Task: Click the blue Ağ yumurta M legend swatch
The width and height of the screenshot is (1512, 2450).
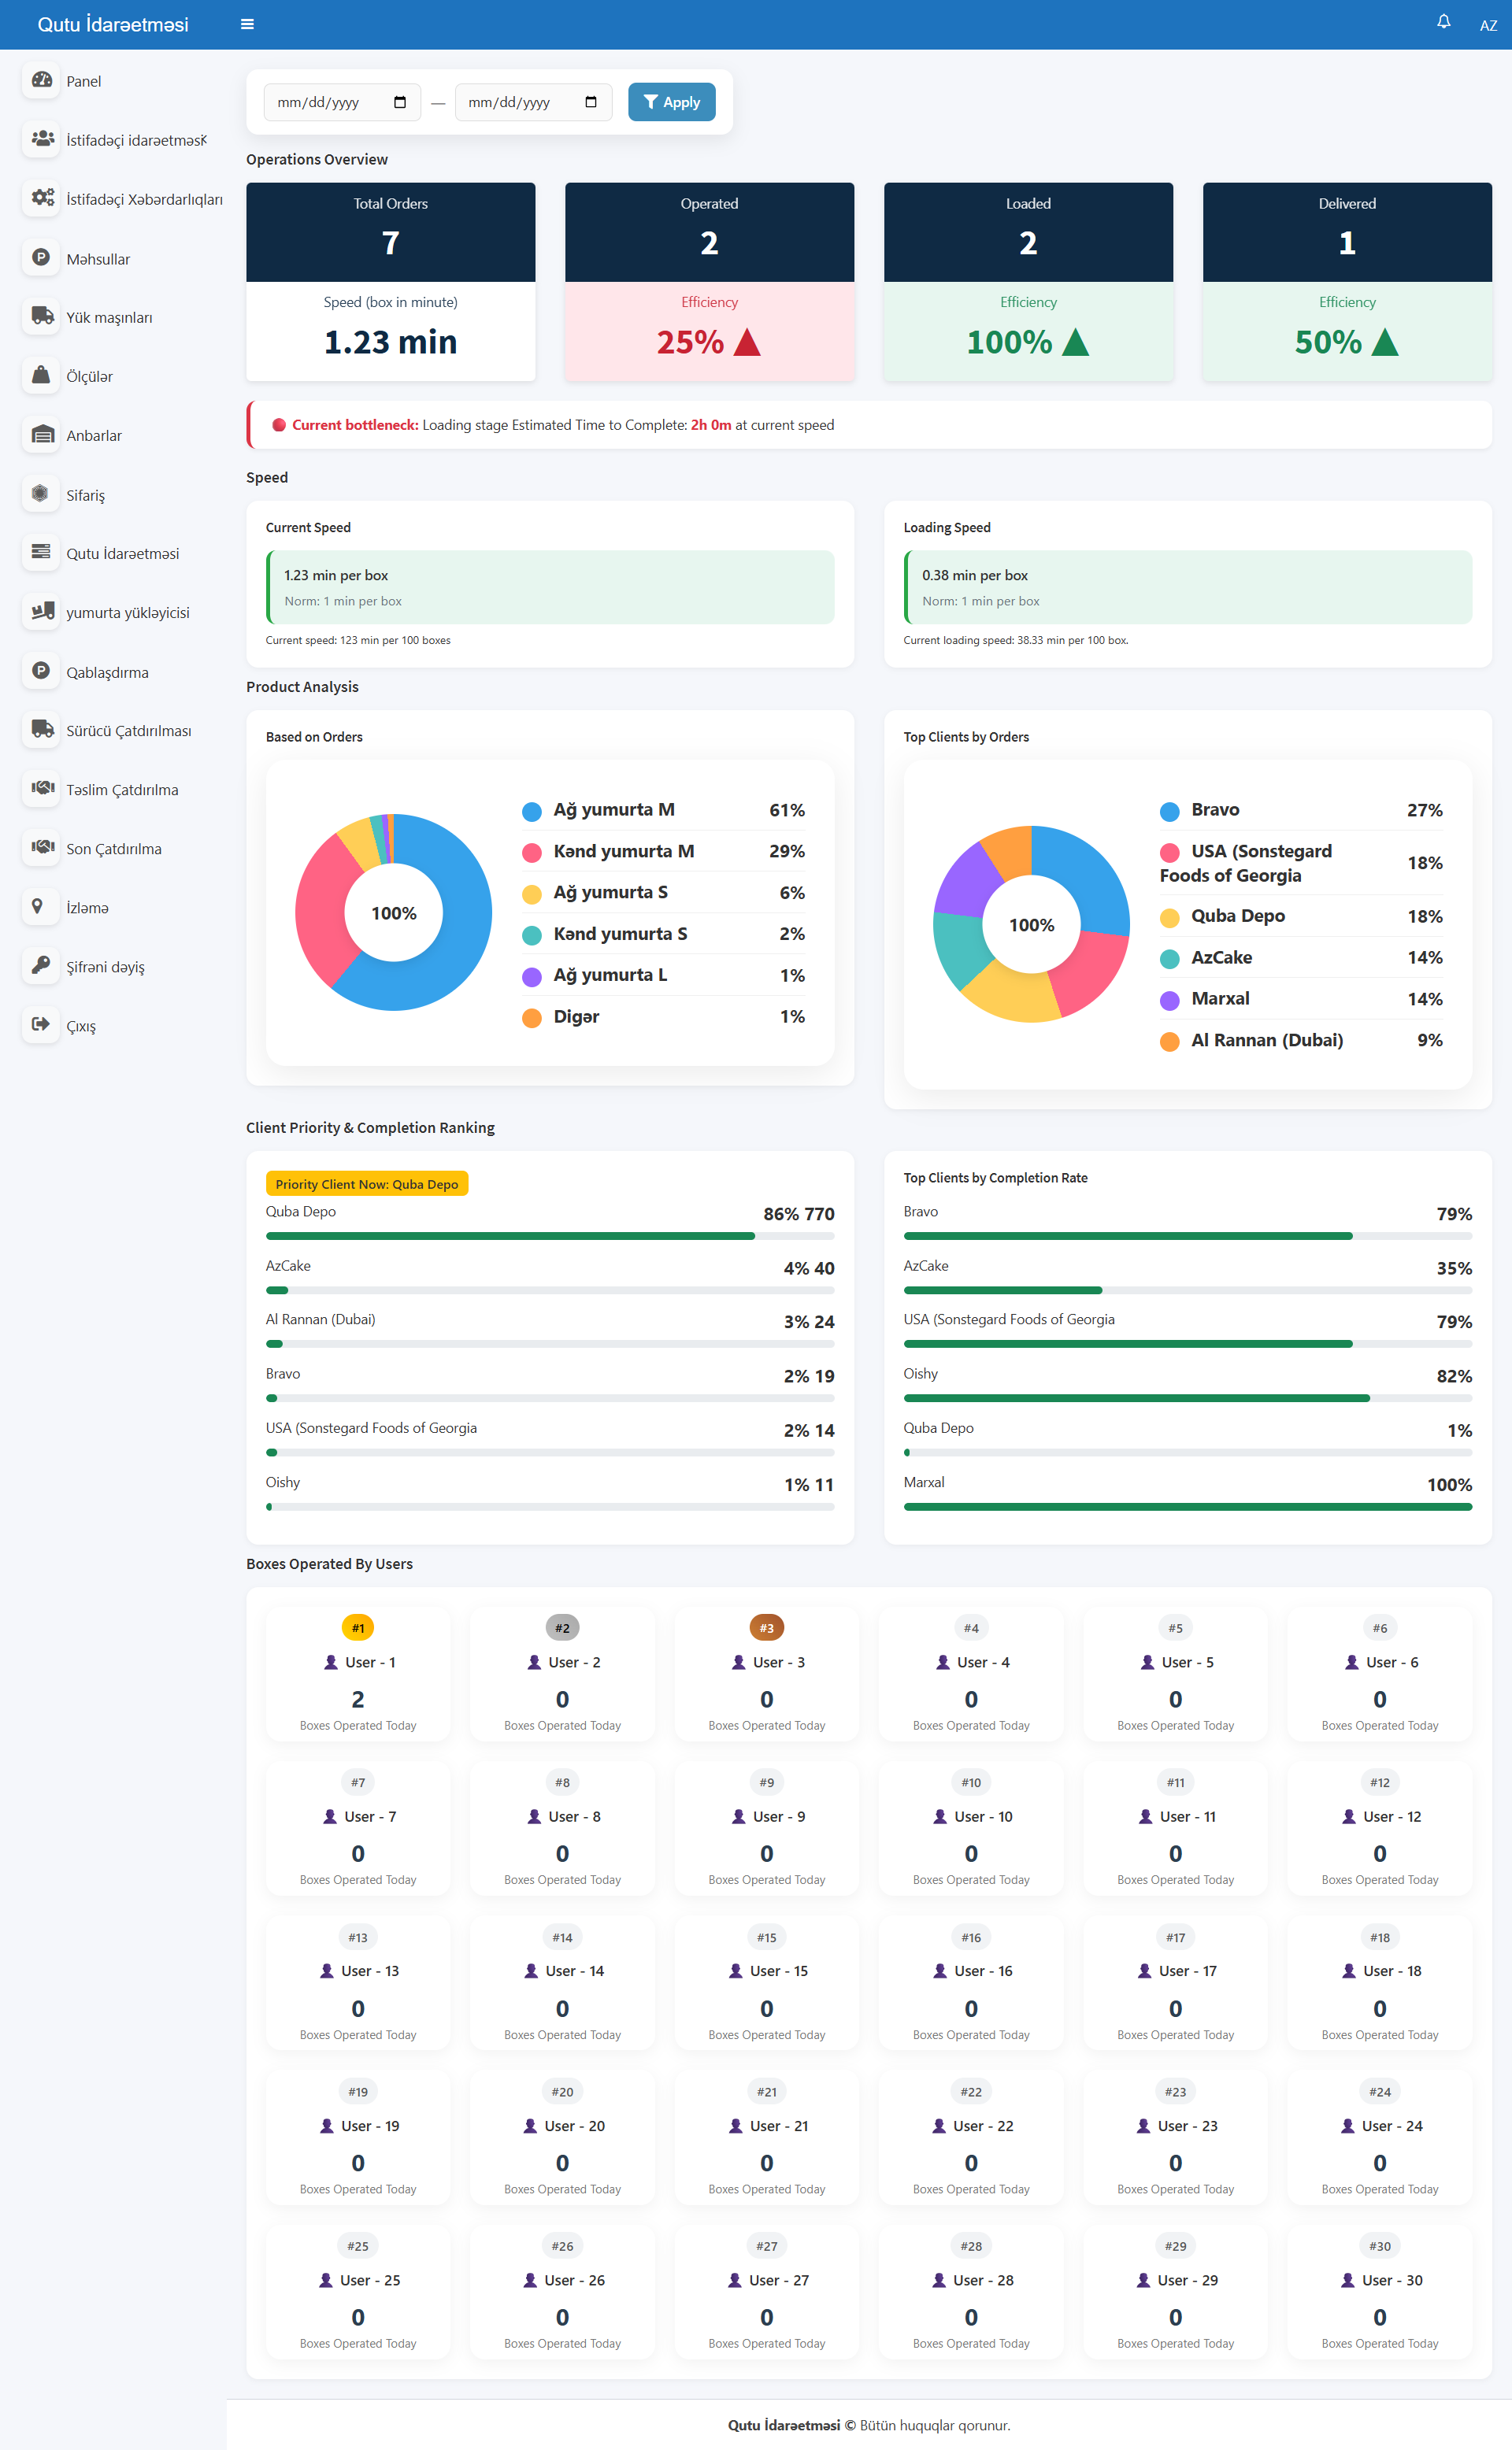Action: [x=532, y=811]
